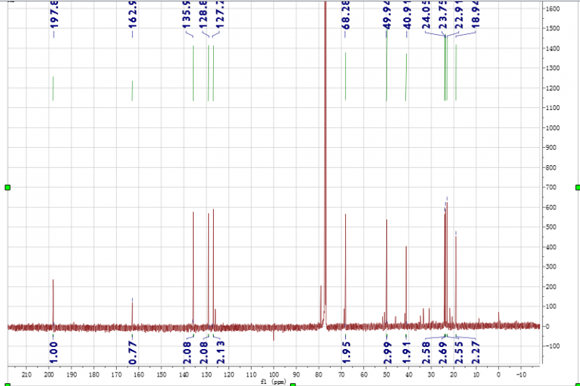Click the 49.94 peak label

click(x=387, y=15)
